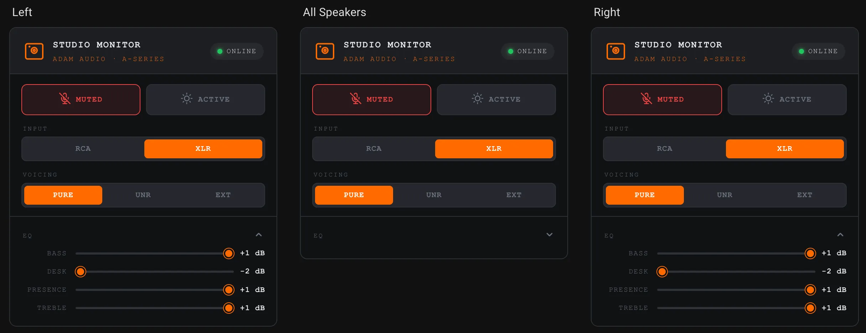Click the speaker icon in the Right panel header
Image resolution: width=866 pixels, height=333 pixels.
(616, 51)
